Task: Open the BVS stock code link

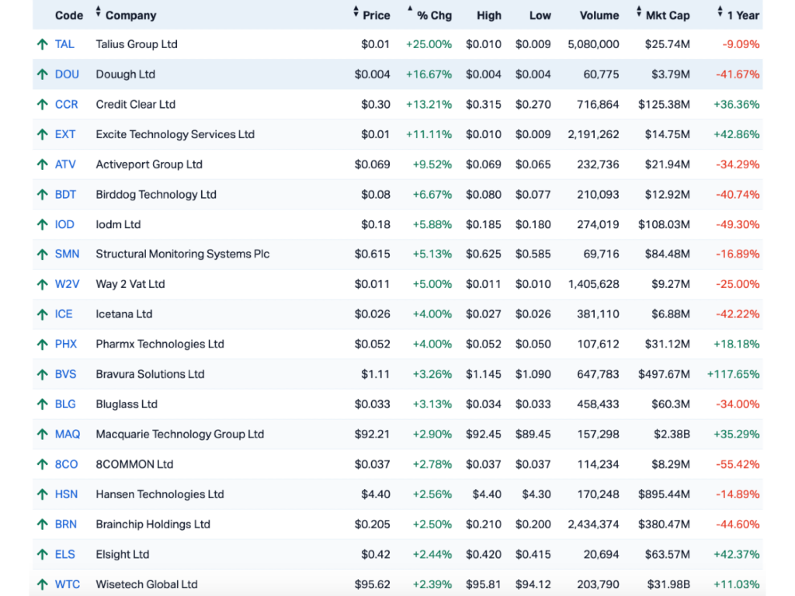Action: pos(65,374)
